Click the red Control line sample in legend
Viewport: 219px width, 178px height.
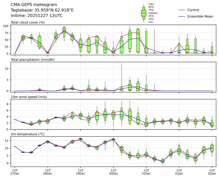[182, 10]
